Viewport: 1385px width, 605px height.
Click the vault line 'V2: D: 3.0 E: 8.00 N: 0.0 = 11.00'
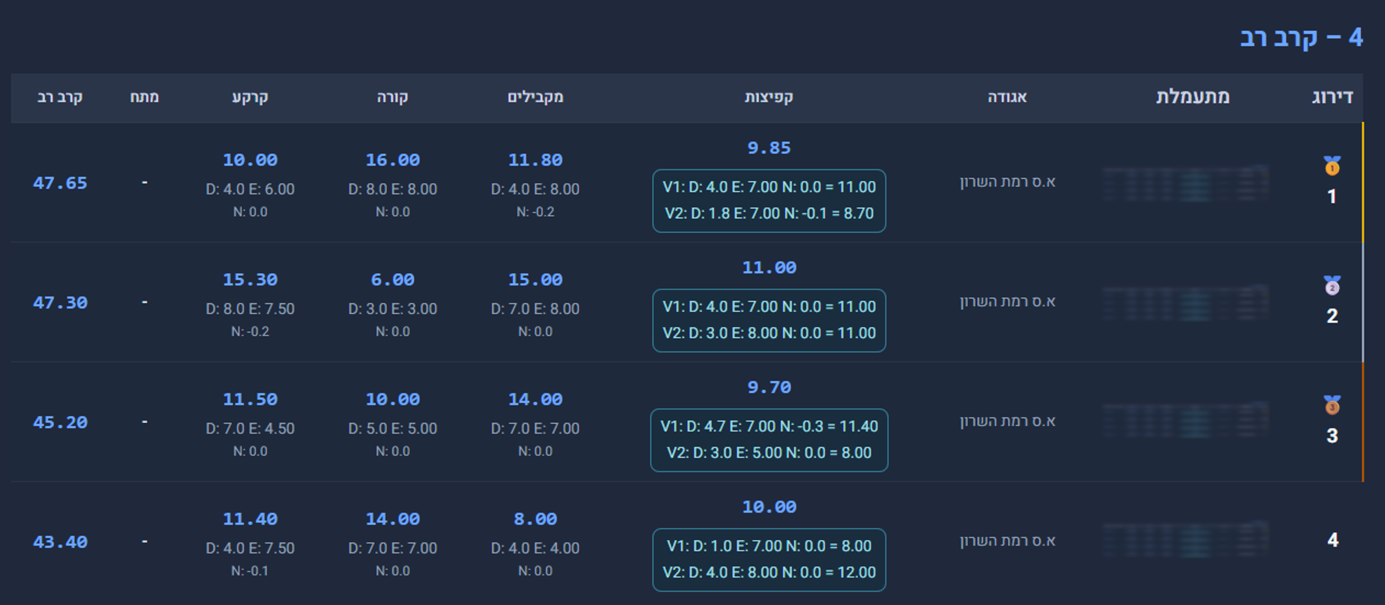769,333
